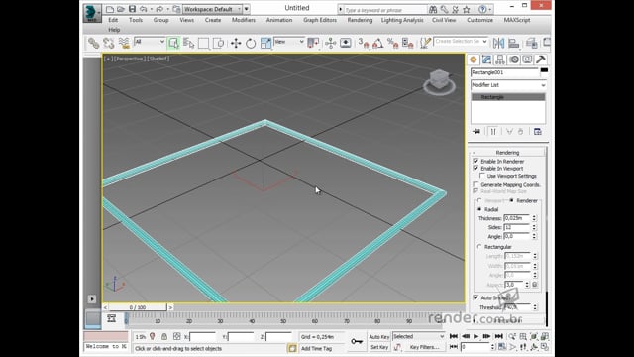Click the time slider showing 0 / 100
This screenshot has width=634, height=357.
pyautogui.click(x=138, y=307)
